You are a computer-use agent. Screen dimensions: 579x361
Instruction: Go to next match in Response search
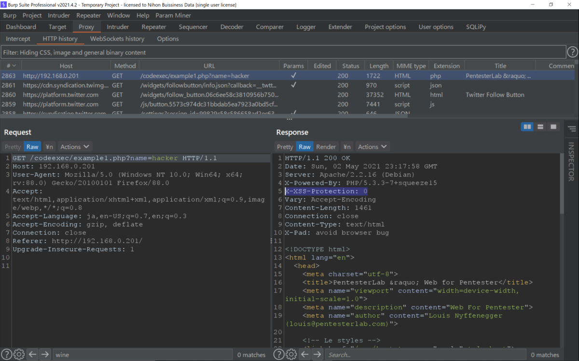click(x=317, y=355)
